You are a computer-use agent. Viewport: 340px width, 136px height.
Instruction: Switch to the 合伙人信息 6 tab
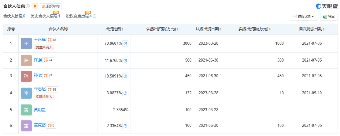tap(14, 16)
